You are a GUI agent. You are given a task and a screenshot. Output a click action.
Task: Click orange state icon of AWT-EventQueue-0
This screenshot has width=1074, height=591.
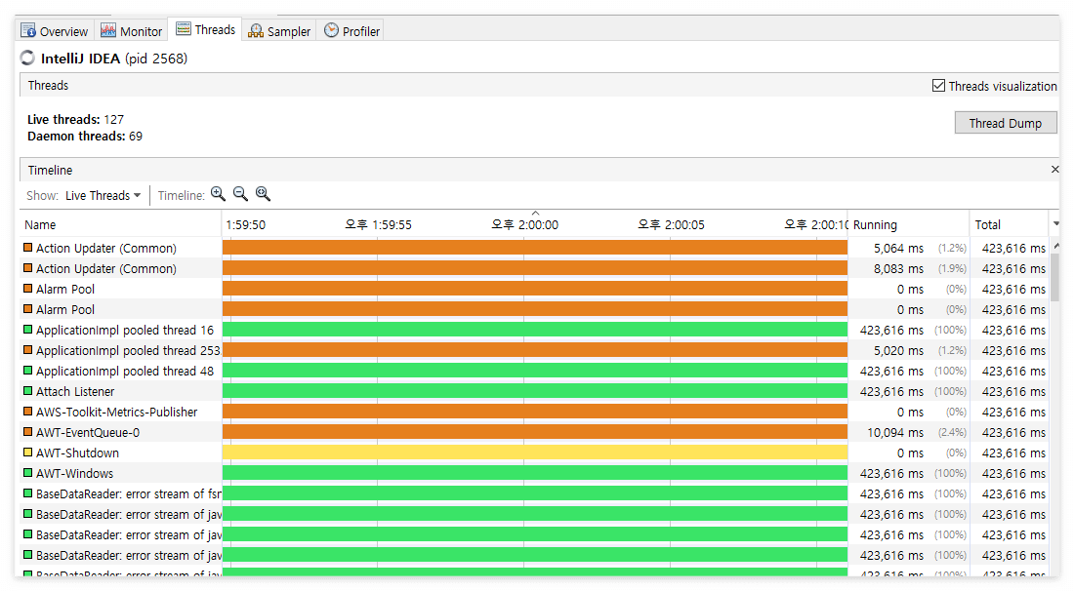tap(28, 432)
